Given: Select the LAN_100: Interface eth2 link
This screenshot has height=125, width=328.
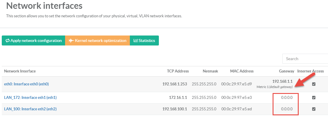Looking at the screenshot, I should click(30, 109).
